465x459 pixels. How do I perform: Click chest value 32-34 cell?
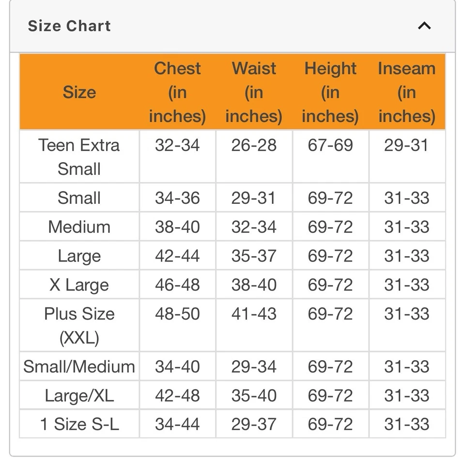[177, 145]
